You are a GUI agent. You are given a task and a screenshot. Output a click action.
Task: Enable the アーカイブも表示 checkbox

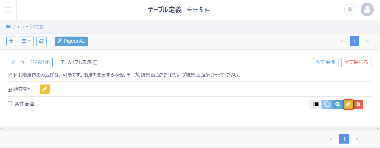coord(95,62)
